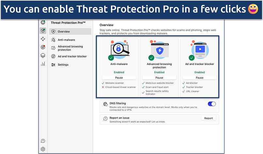
Task: Click the help question mark icon
Action: click(x=43, y=141)
